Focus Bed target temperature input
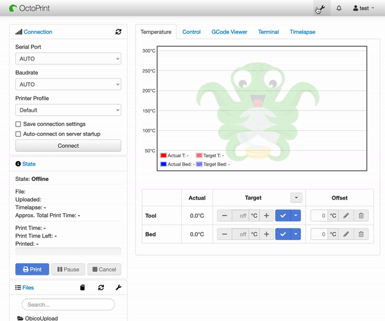 tap(241, 234)
